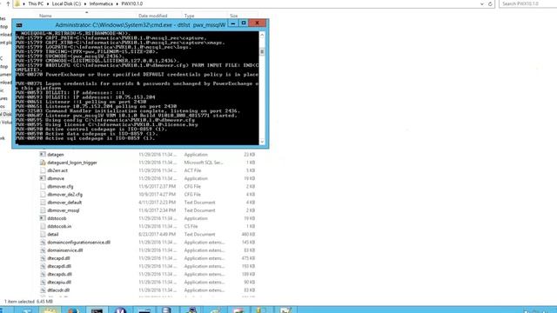Click the cmd scrollbar down arrow
The height and width of the screenshot is (313, 557).
coord(262,142)
